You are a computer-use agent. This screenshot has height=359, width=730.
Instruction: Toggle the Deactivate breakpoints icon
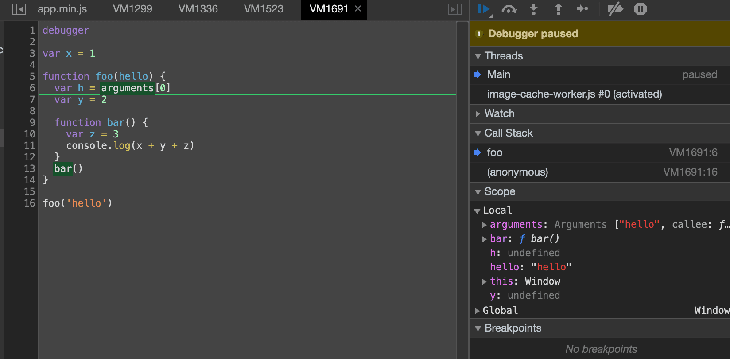click(x=615, y=9)
